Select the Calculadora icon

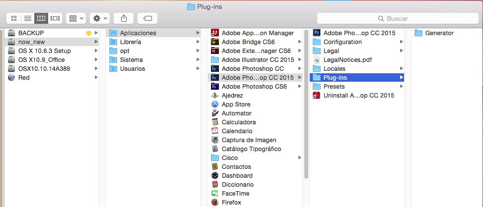[215, 122]
